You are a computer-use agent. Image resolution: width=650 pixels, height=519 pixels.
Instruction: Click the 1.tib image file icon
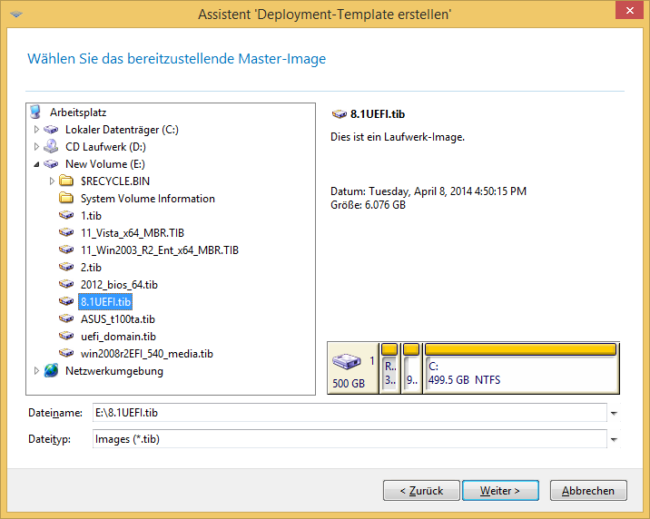coord(66,216)
